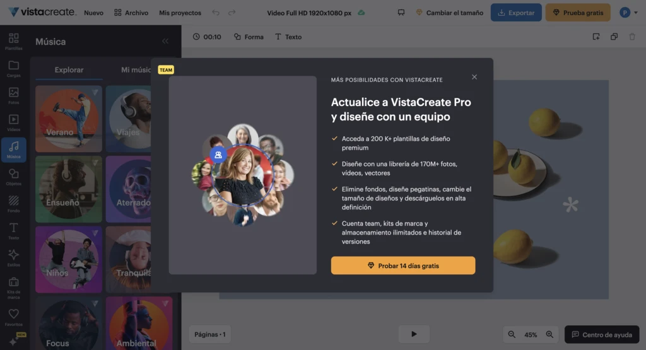The width and height of the screenshot is (646, 350).
Task: Open the Fotos sidebar panel
Action: coord(14,95)
